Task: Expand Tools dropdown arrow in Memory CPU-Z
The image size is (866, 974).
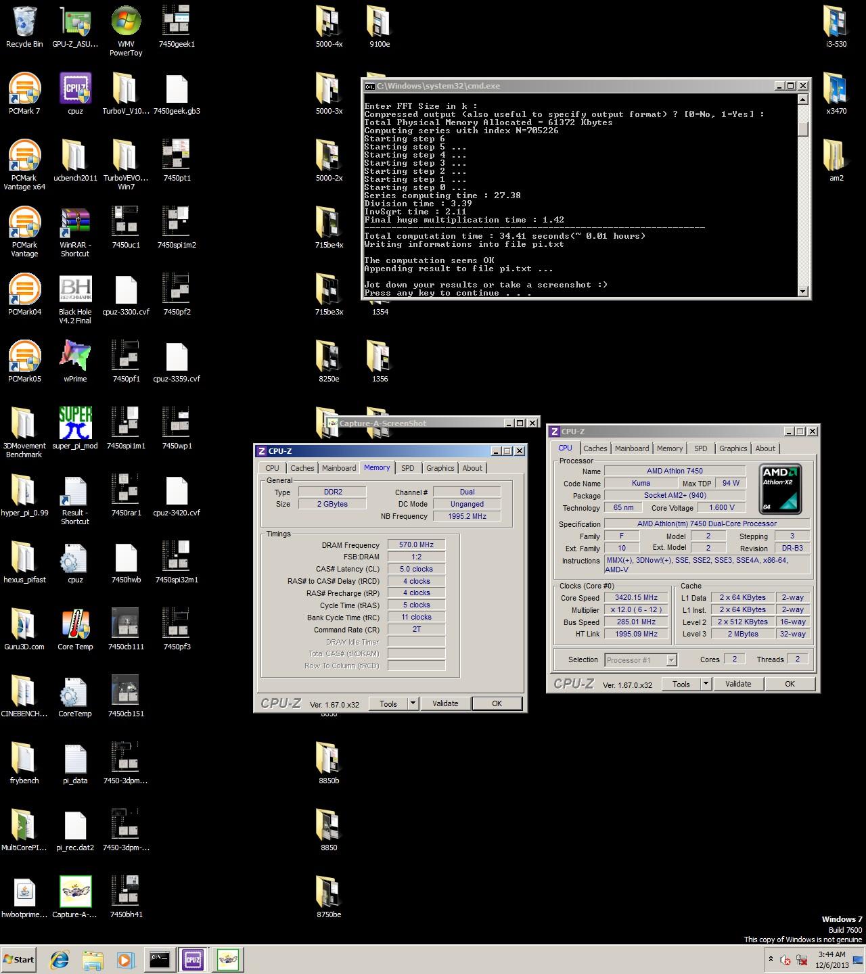Action: pyautogui.click(x=413, y=703)
